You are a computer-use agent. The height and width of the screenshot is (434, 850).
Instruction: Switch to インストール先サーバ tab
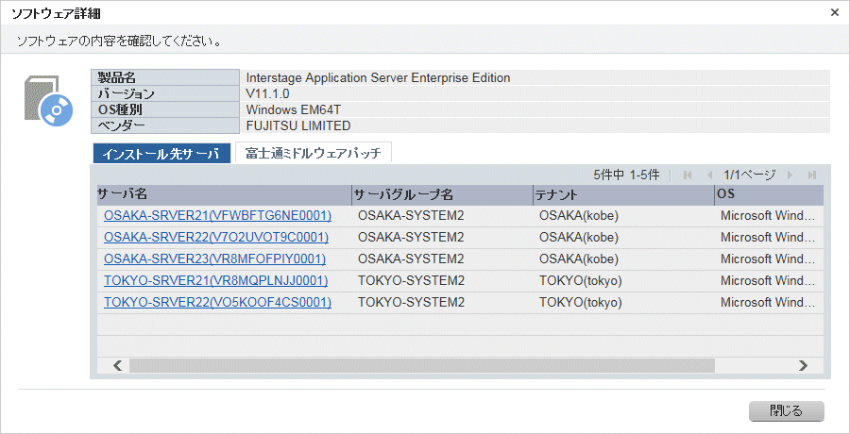click(161, 154)
